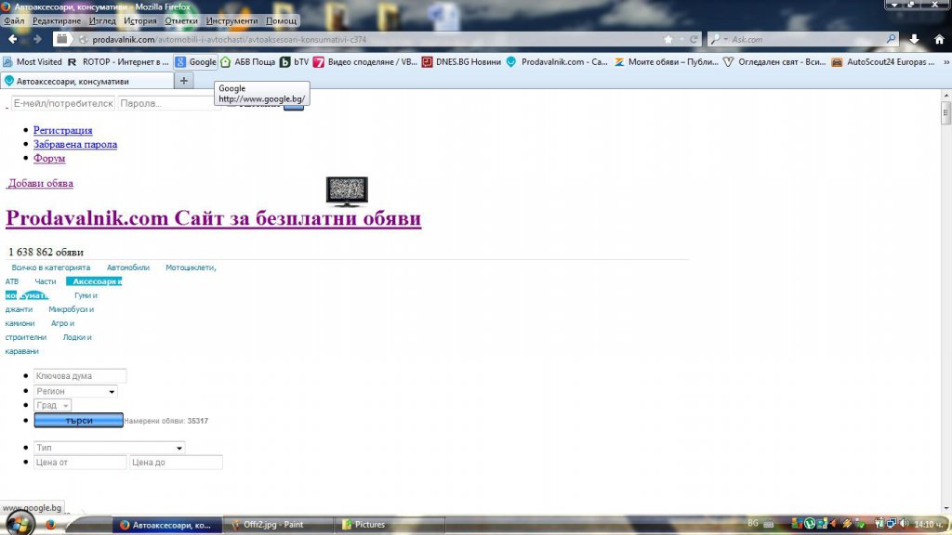Open the Google bookmark

coord(195,62)
